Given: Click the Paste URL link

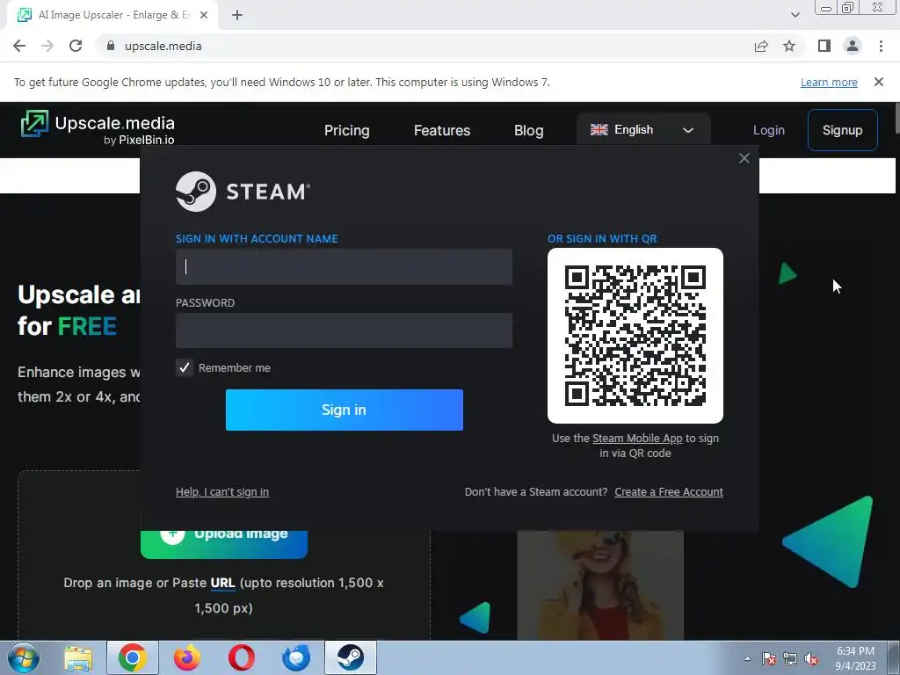Looking at the screenshot, I should tap(222, 583).
